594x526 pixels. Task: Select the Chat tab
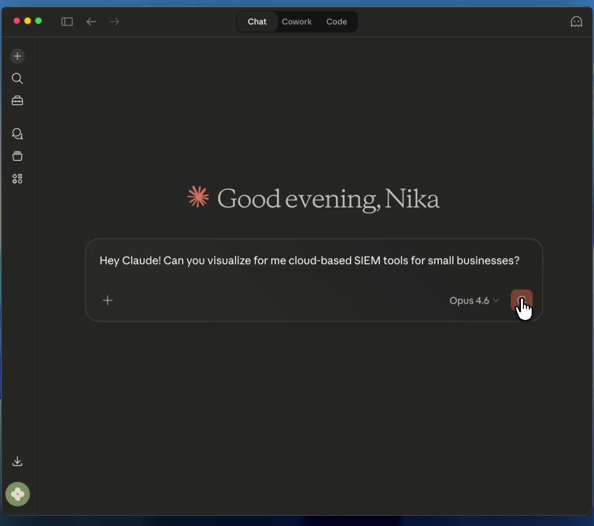coord(257,22)
